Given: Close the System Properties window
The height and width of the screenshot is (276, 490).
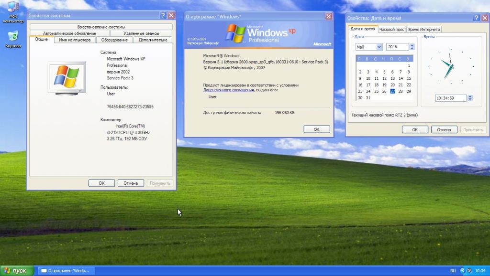Looking at the screenshot, I should pos(171,15).
